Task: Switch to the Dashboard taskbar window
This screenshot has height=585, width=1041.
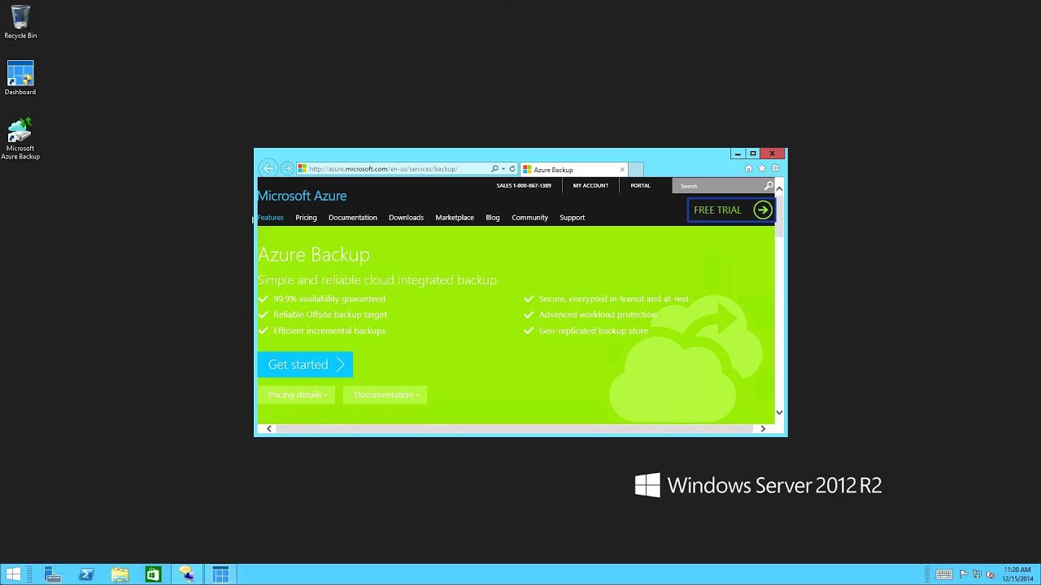Action: point(220,574)
